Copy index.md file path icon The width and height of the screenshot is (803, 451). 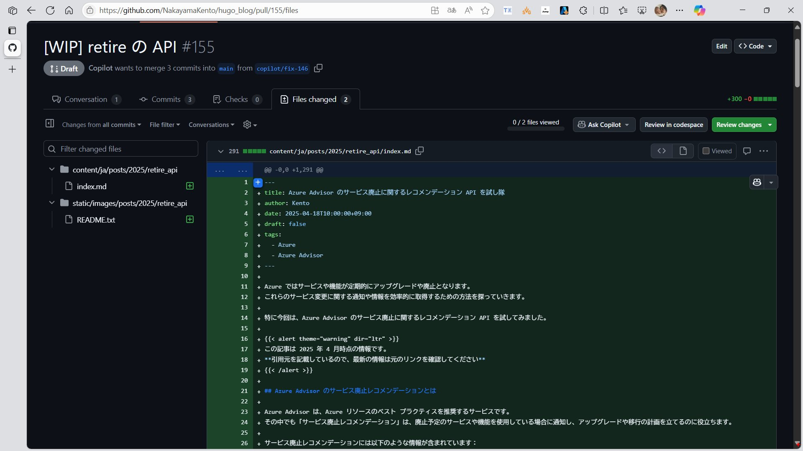pos(419,151)
